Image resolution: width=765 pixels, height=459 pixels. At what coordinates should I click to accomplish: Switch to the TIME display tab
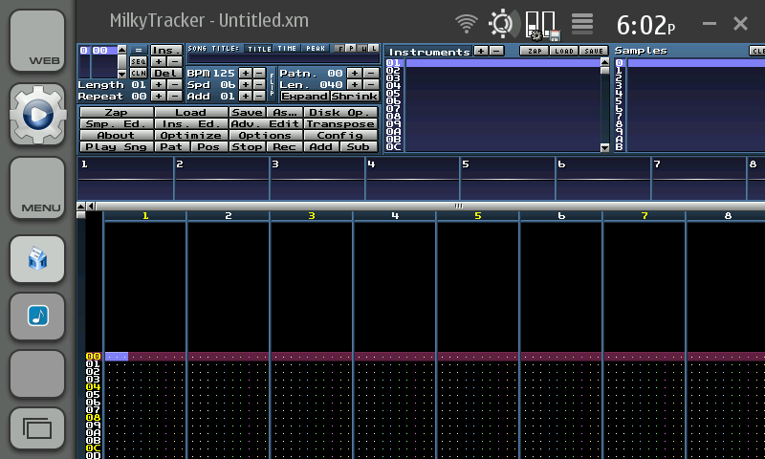pyautogui.click(x=287, y=48)
